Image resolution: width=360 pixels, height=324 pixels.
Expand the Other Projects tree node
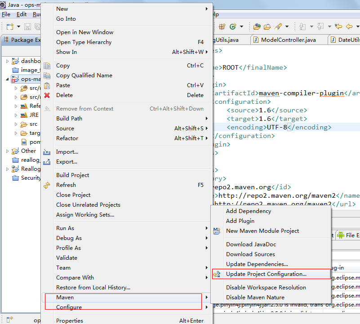click(x=7, y=151)
